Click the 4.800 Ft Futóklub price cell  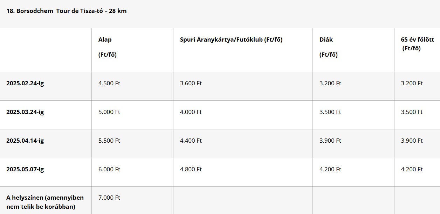(191, 169)
